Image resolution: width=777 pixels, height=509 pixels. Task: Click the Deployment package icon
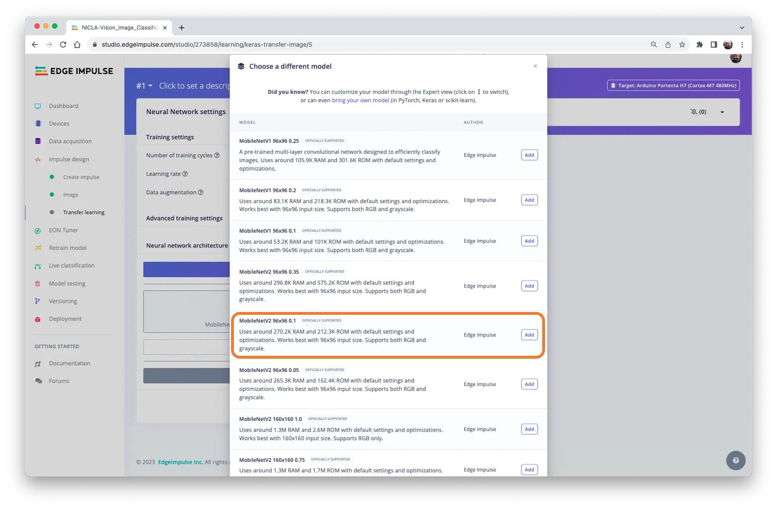(x=38, y=319)
